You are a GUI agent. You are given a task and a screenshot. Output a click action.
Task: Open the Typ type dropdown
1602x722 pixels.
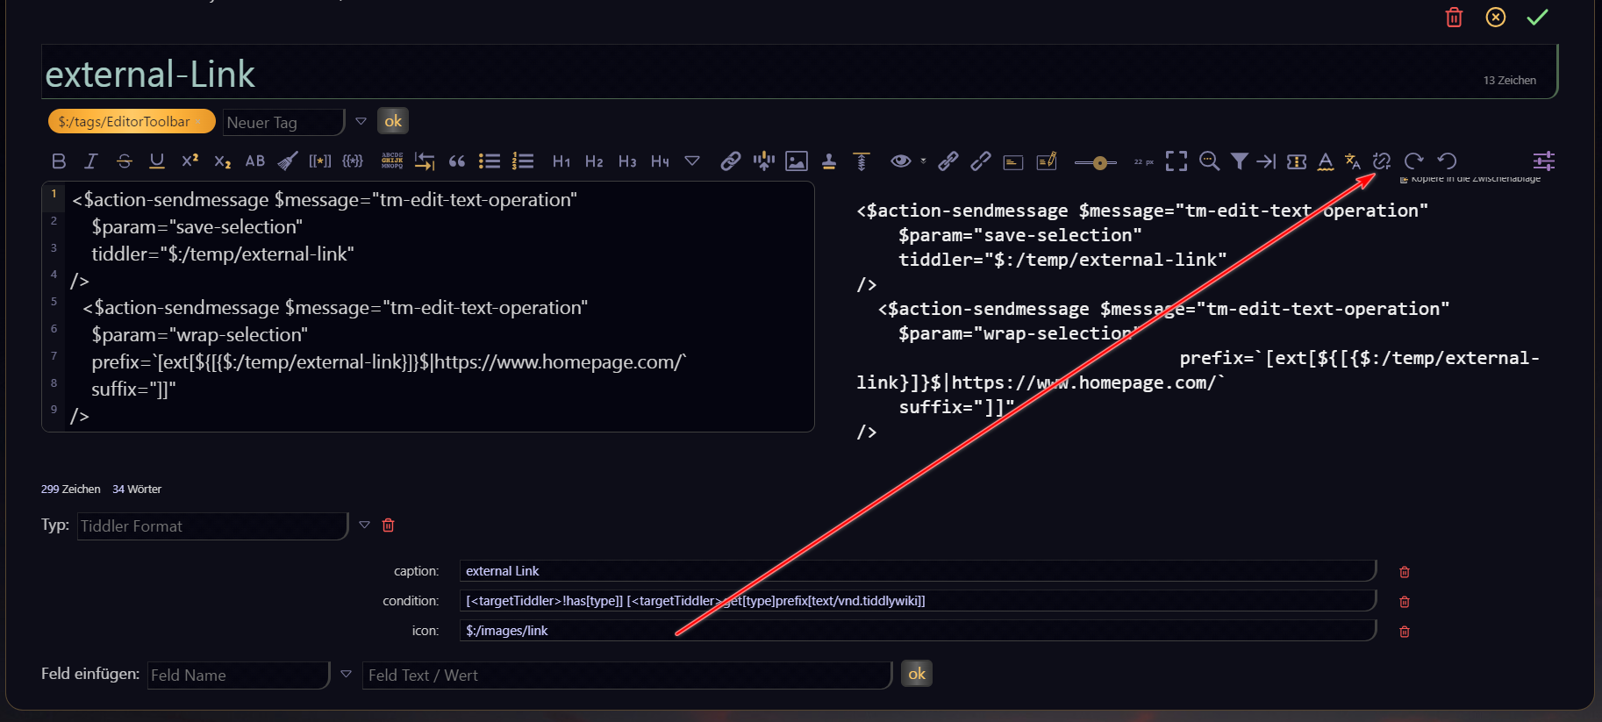365,525
